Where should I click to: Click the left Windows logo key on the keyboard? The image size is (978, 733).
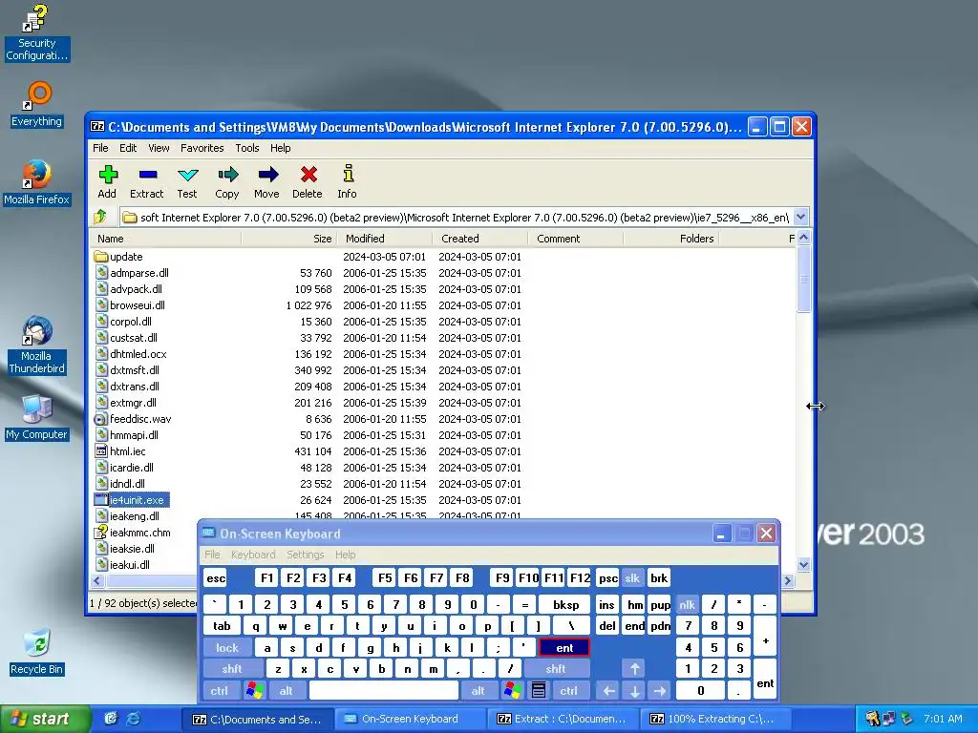pyautogui.click(x=254, y=691)
